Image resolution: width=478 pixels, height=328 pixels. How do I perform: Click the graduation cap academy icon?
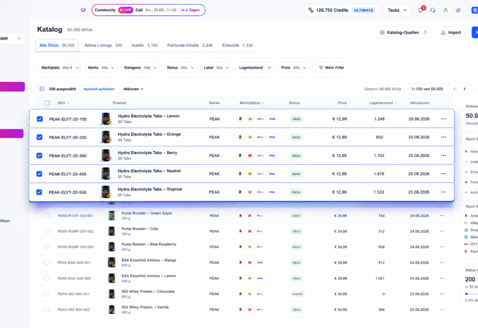click(x=83, y=10)
